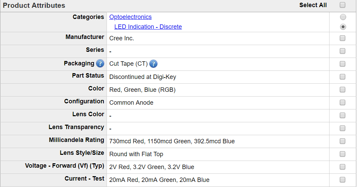Image resolution: width=357 pixels, height=187 pixels.
Task: Check the Voltage - Forward (Vf) checkbox
Action: tap(342, 167)
